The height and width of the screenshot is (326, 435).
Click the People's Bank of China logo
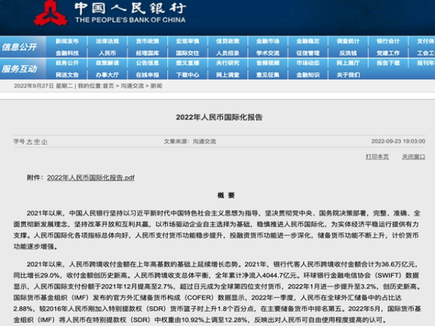point(51,14)
